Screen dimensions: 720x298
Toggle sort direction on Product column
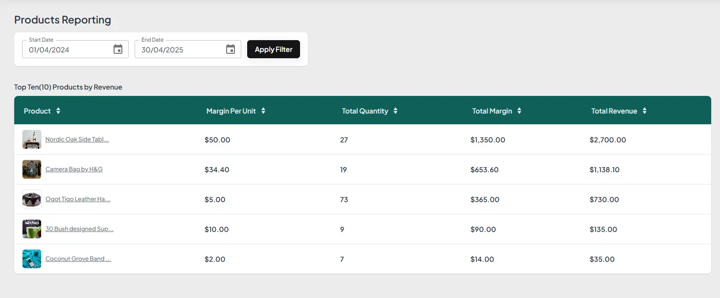pos(58,111)
